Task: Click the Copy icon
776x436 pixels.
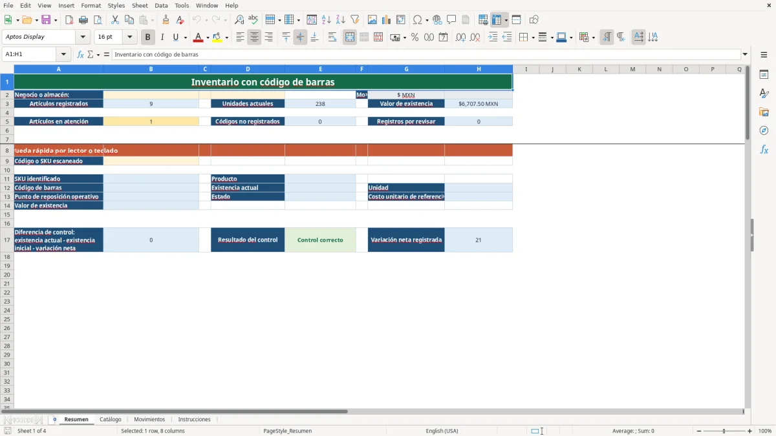Action: coord(129,20)
